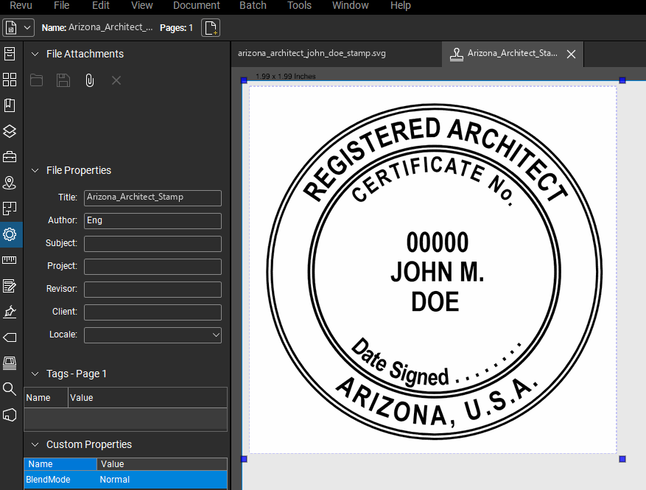This screenshot has width=646, height=490.
Task: Click the new page icon next to Pages
Action: point(211,27)
